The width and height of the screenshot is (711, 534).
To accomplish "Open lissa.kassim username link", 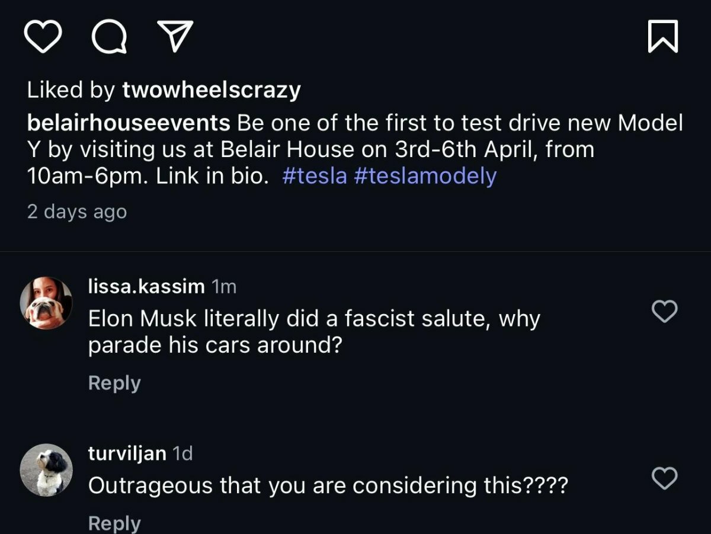I will pyautogui.click(x=146, y=287).
